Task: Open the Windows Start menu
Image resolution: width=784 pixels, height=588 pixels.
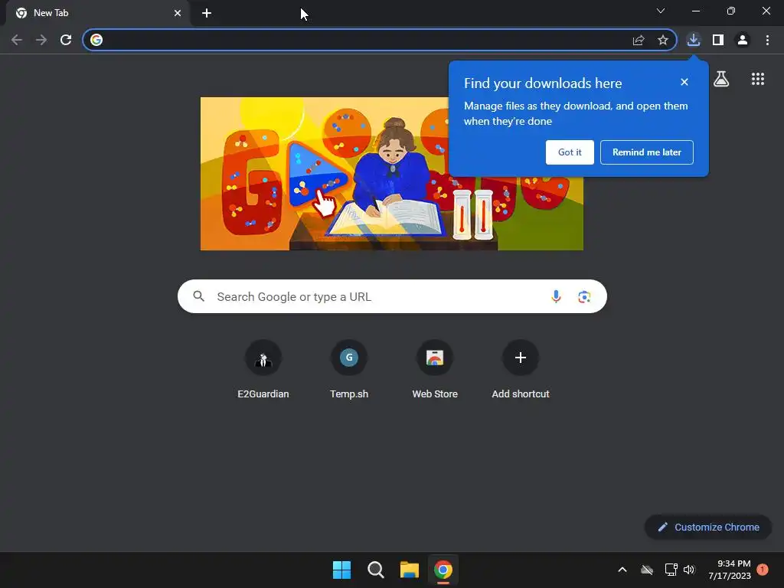Action: pos(342,570)
